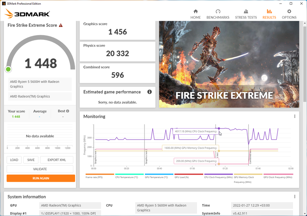Click the Display #1 value field
Screen dimensions: 307x216
pyautogui.click(x=70, y=213)
